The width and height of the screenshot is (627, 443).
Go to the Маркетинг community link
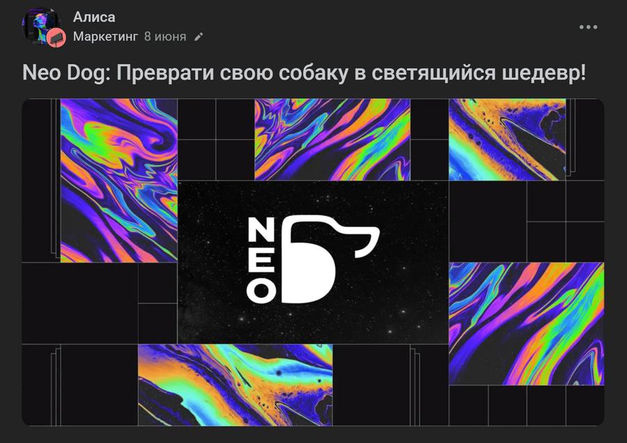pos(106,36)
